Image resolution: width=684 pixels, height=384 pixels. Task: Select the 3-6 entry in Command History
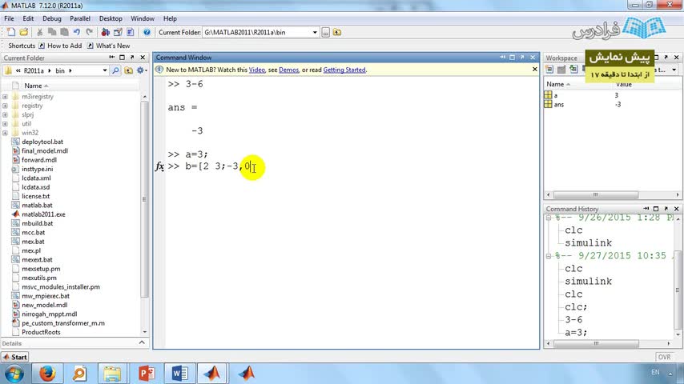[573, 319]
